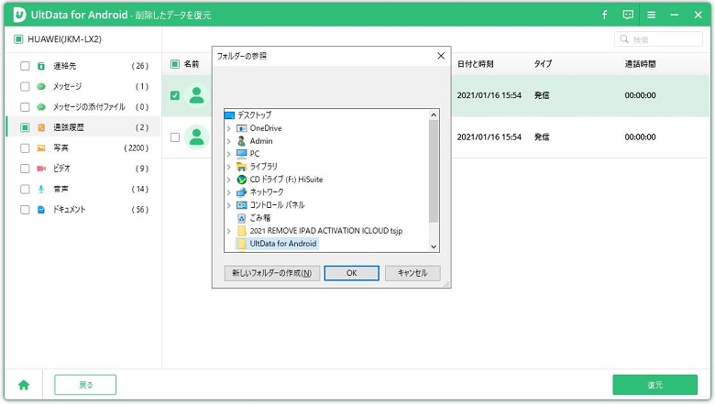715x404 pixels.
Task: Expand the コントロール パネル tree node
Action: (229, 205)
